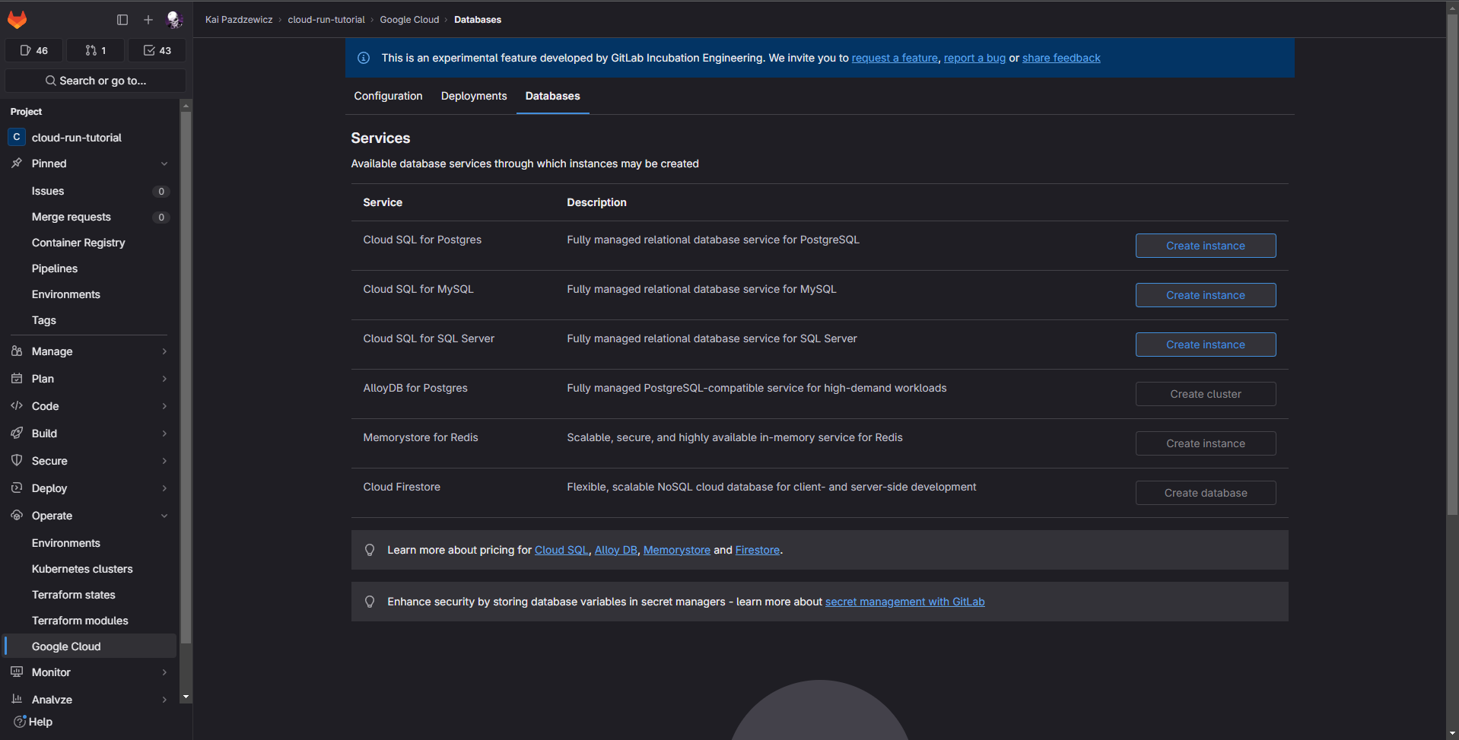Image resolution: width=1459 pixels, height=740 pixels.
Task: Click the Help question mark icon
Action: [21, 722]
